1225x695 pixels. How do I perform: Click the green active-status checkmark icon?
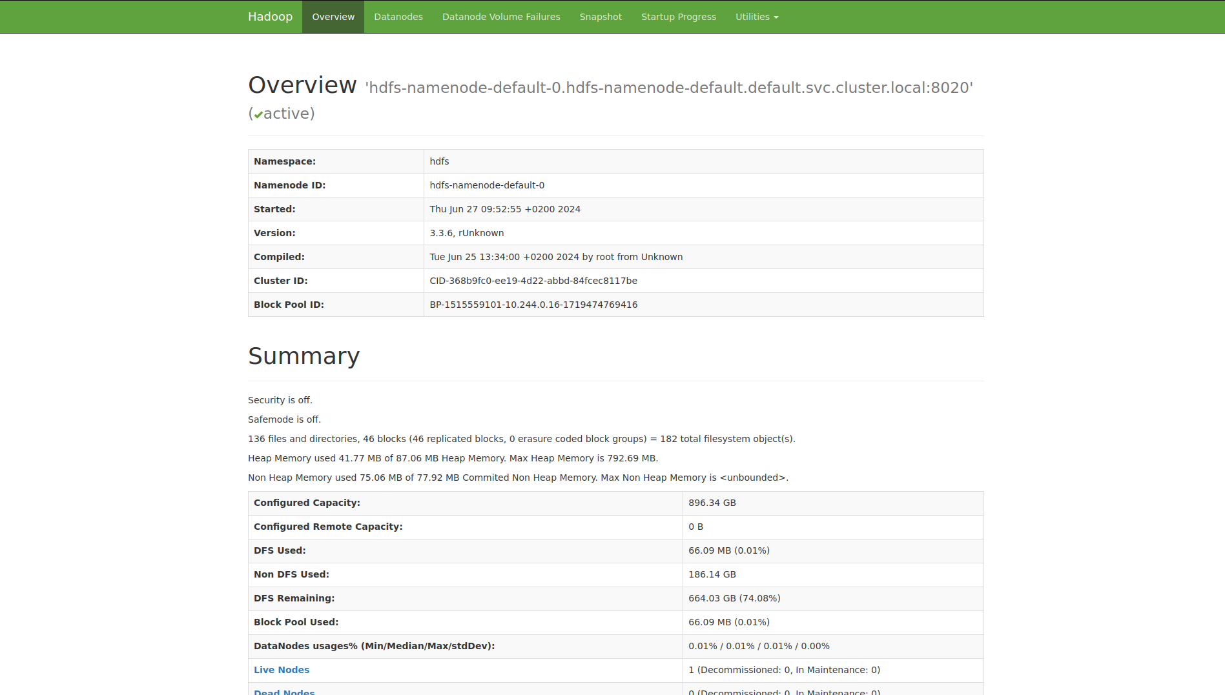pyautogui.click(x=258, y=114)
